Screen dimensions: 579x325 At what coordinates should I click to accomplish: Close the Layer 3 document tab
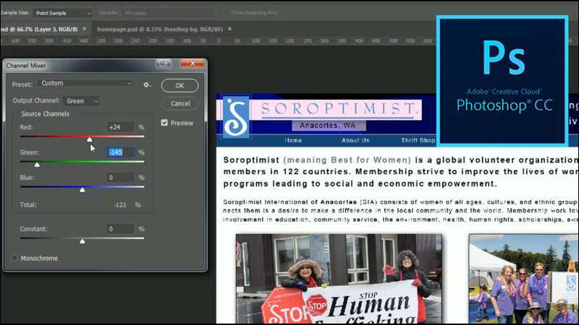click(85, 29)
